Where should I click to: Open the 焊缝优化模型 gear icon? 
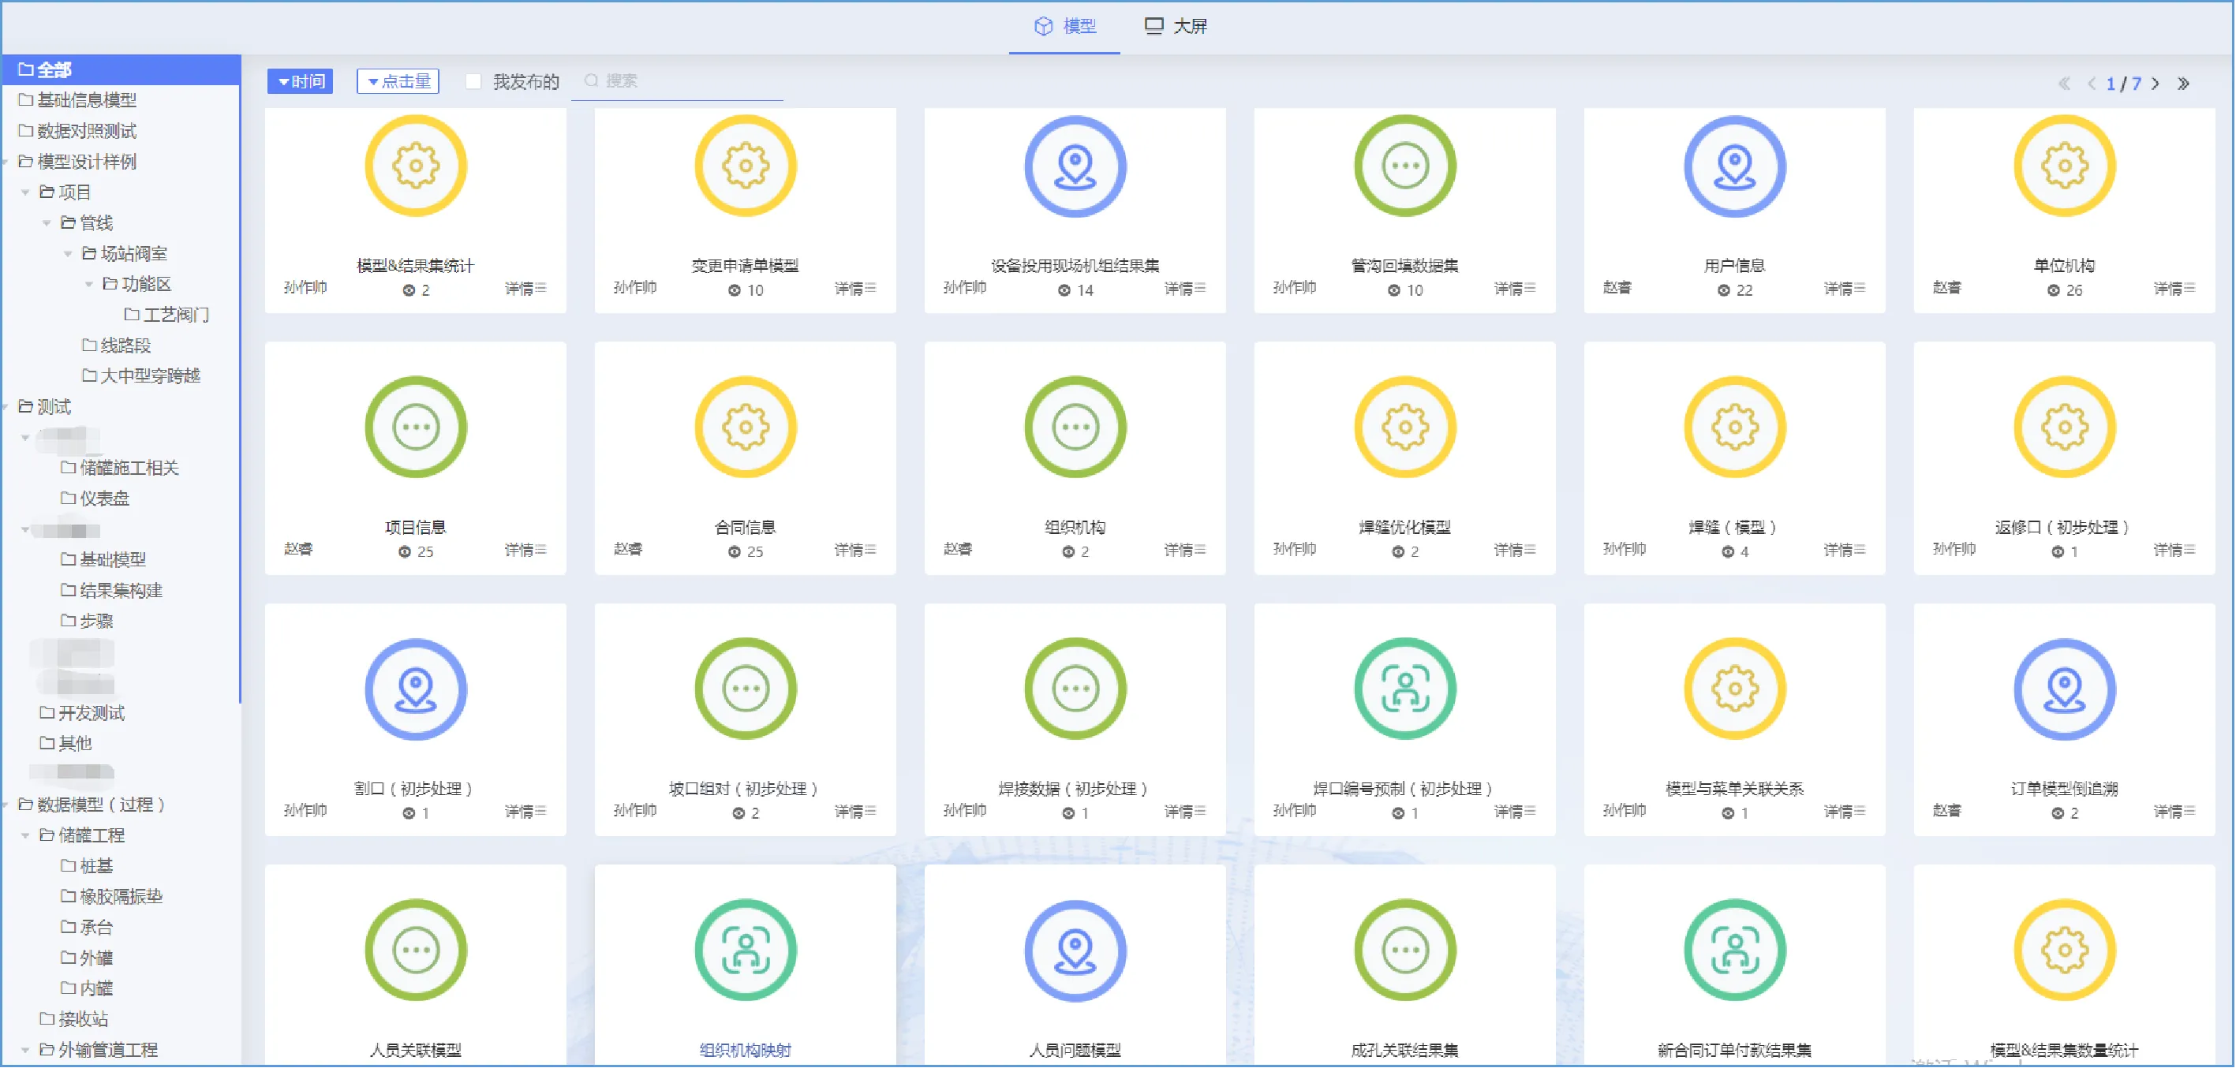[x=1405, y=427]
